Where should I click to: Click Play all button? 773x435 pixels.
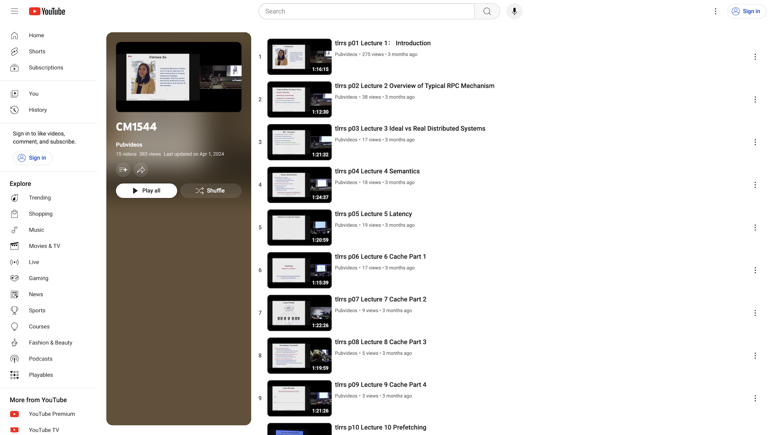coord(147,191)
